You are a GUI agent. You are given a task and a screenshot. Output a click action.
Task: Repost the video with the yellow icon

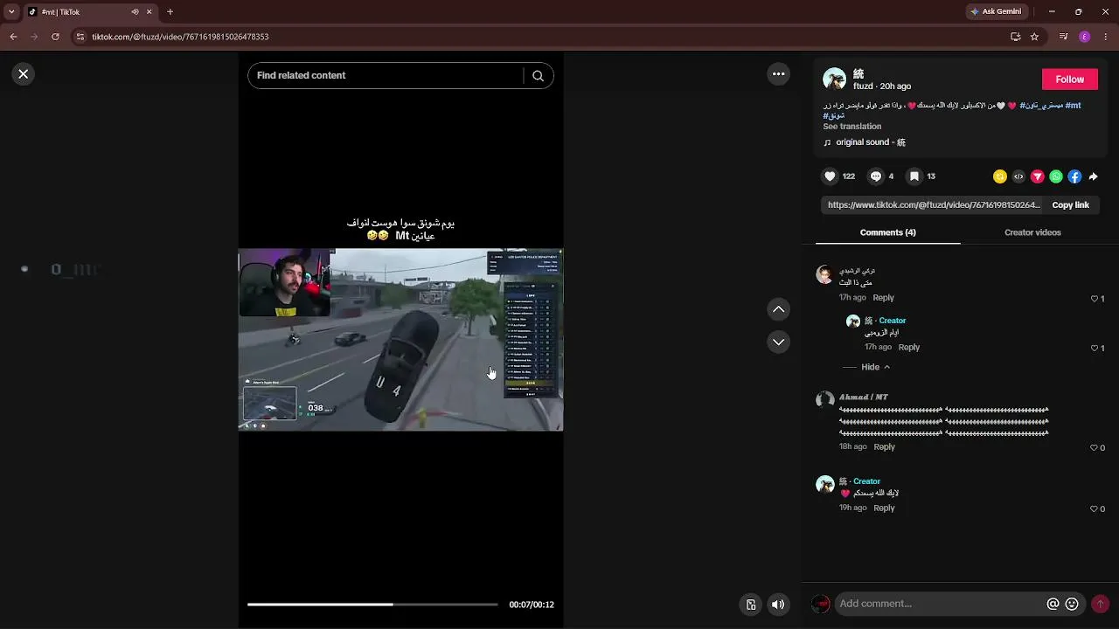(1000, 176)
